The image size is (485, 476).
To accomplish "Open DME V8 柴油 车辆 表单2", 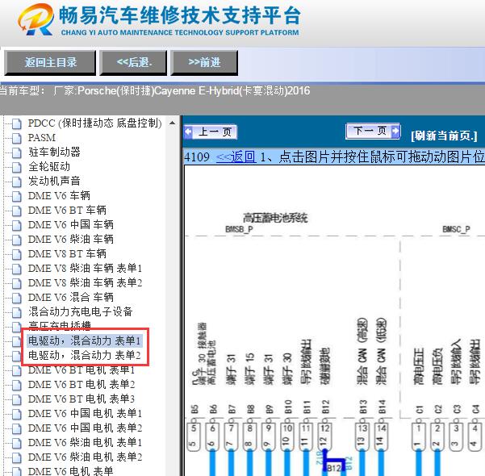I will click(x=85, y=282).
